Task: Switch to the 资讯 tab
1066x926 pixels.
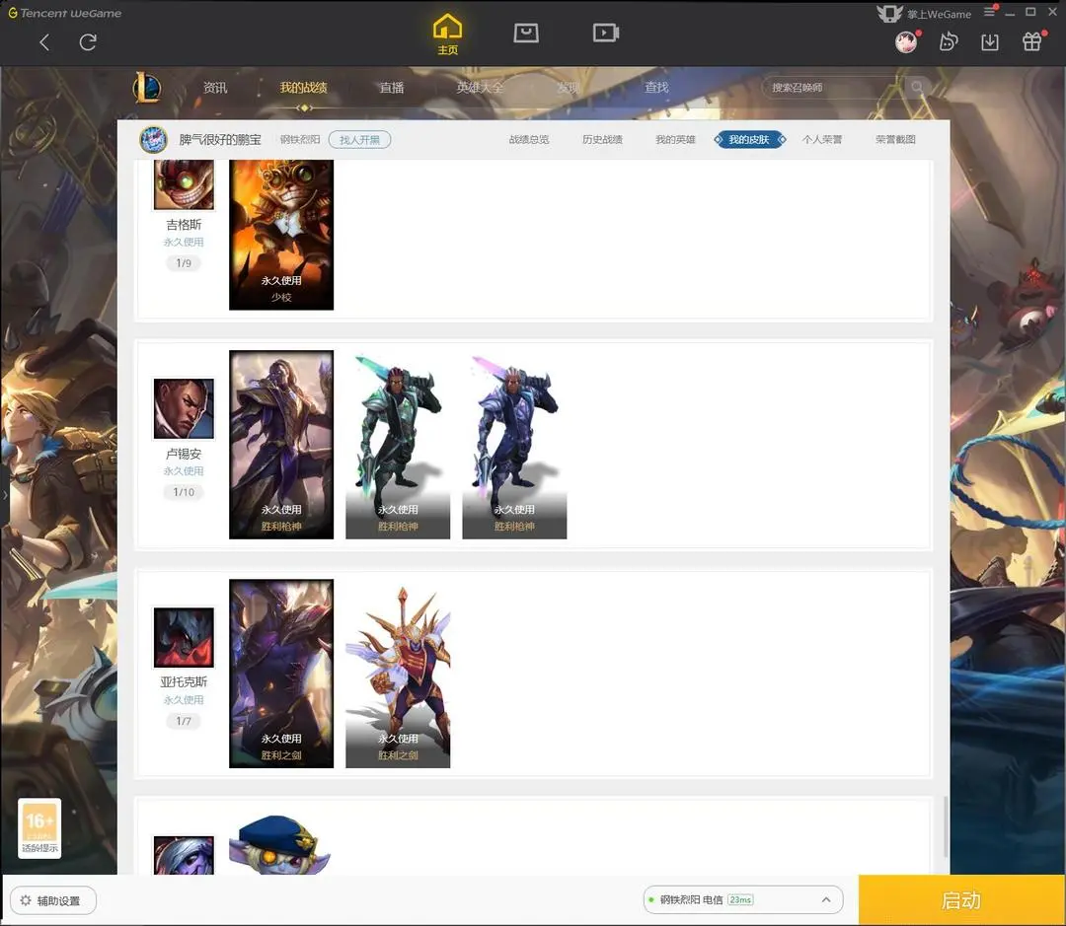Action: pos(215,88)
